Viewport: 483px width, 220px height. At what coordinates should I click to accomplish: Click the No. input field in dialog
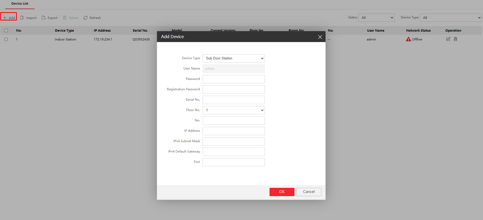point(234,121)
